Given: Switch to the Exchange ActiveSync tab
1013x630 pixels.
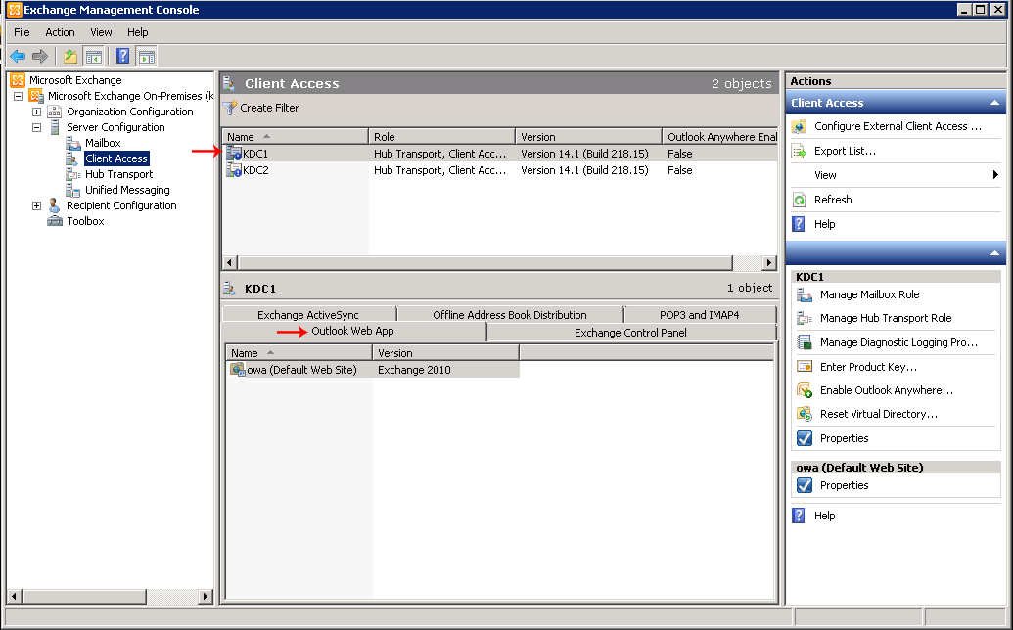Looking at the screenshot, I should [308, 315].
